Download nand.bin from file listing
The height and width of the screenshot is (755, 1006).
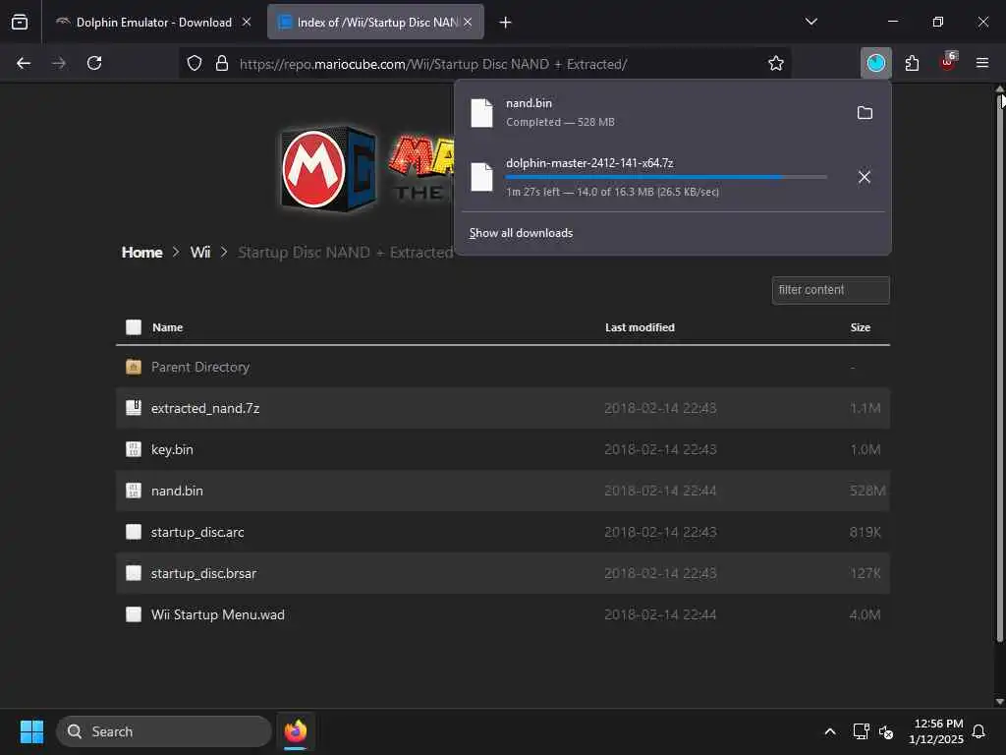(x=177, y=491)
